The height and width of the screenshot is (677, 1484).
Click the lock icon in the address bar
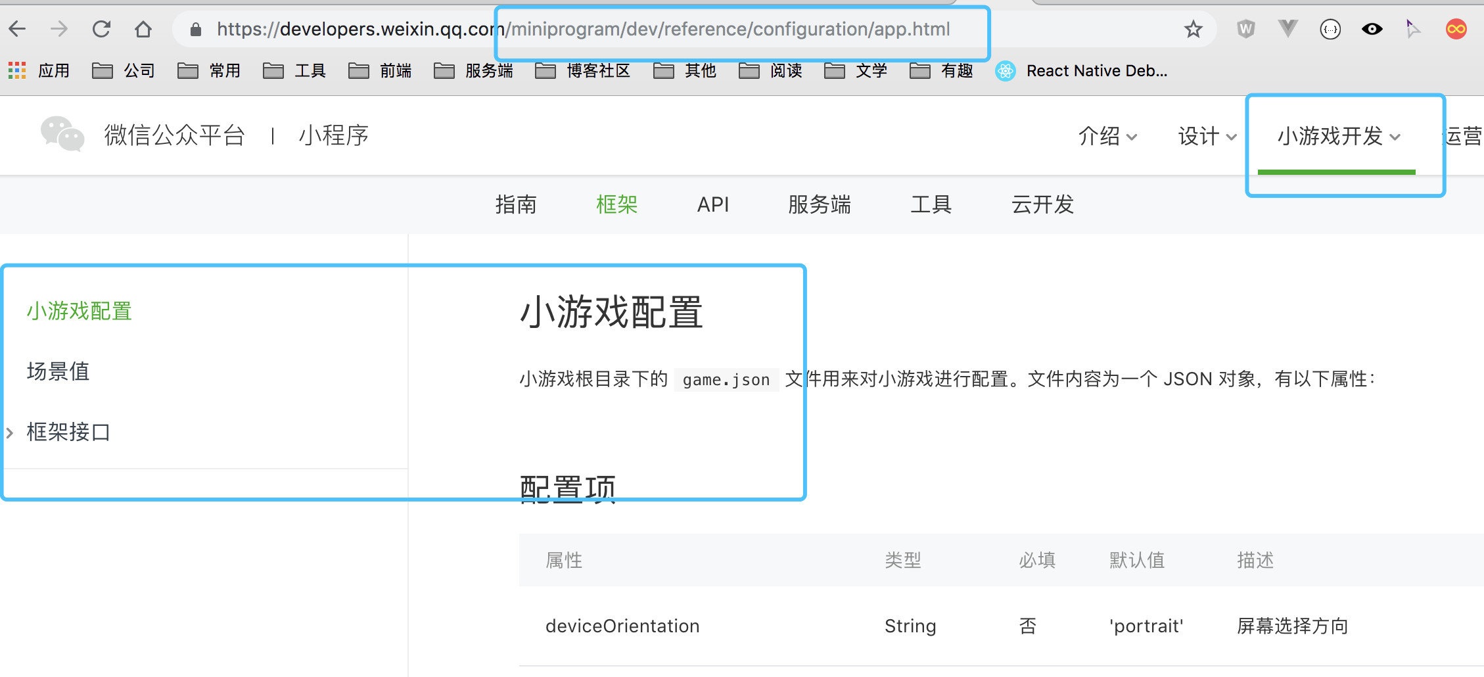point(195,29)
